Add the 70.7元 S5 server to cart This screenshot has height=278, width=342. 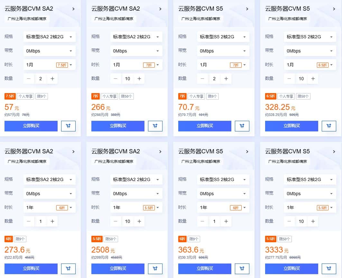click(242, 126)
